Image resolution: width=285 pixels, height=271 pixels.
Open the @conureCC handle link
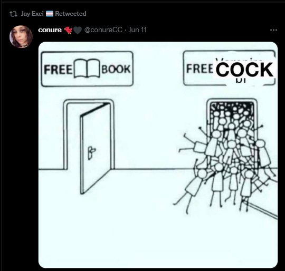[x=103, y=30]
